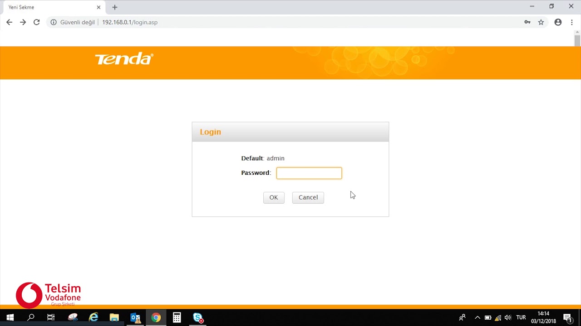This screenshot has height=326, width=581.
Task: Open Chrome's three-dot menu
Action: coord(572,22)
